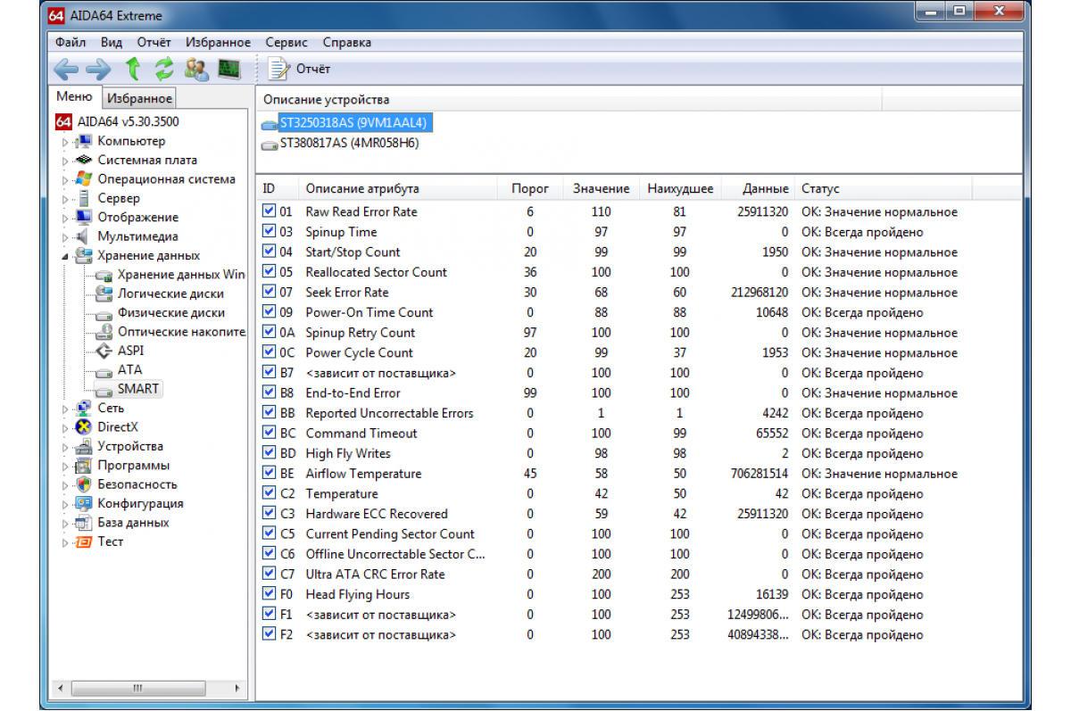The image size is (1071, 711).
Task: Toggle the Seek Error Rate checkbox
Action: point(270,292)
